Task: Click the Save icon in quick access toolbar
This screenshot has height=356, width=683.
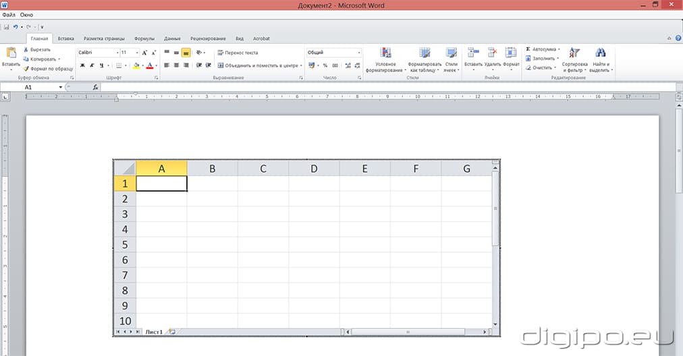Action: pos(7,27)
